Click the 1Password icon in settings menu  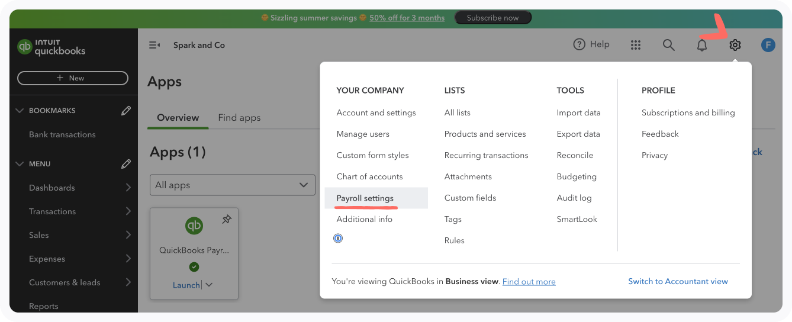[338, 239]
